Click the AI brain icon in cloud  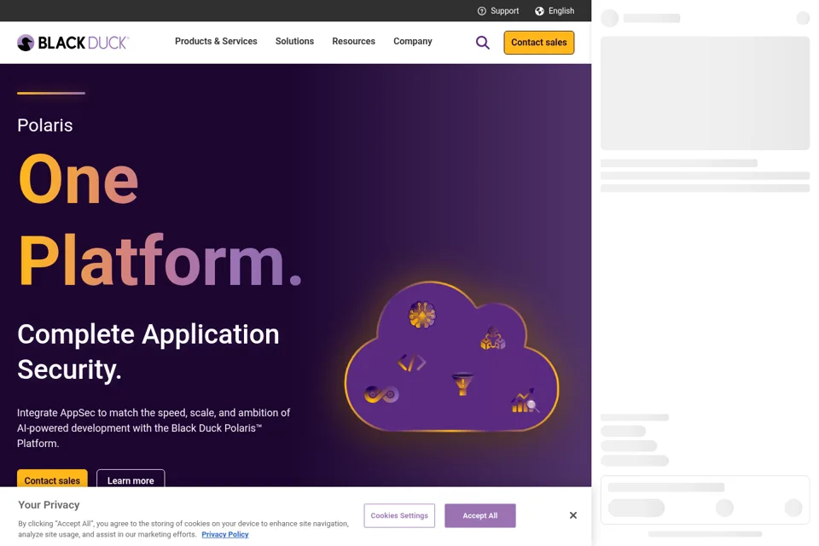pyautogui.click(x=422, y=315)
